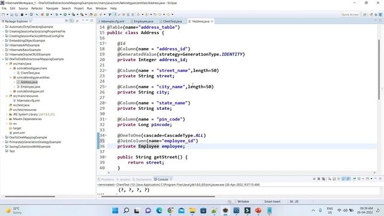Open taskbar Search magnifier icon

126,211
